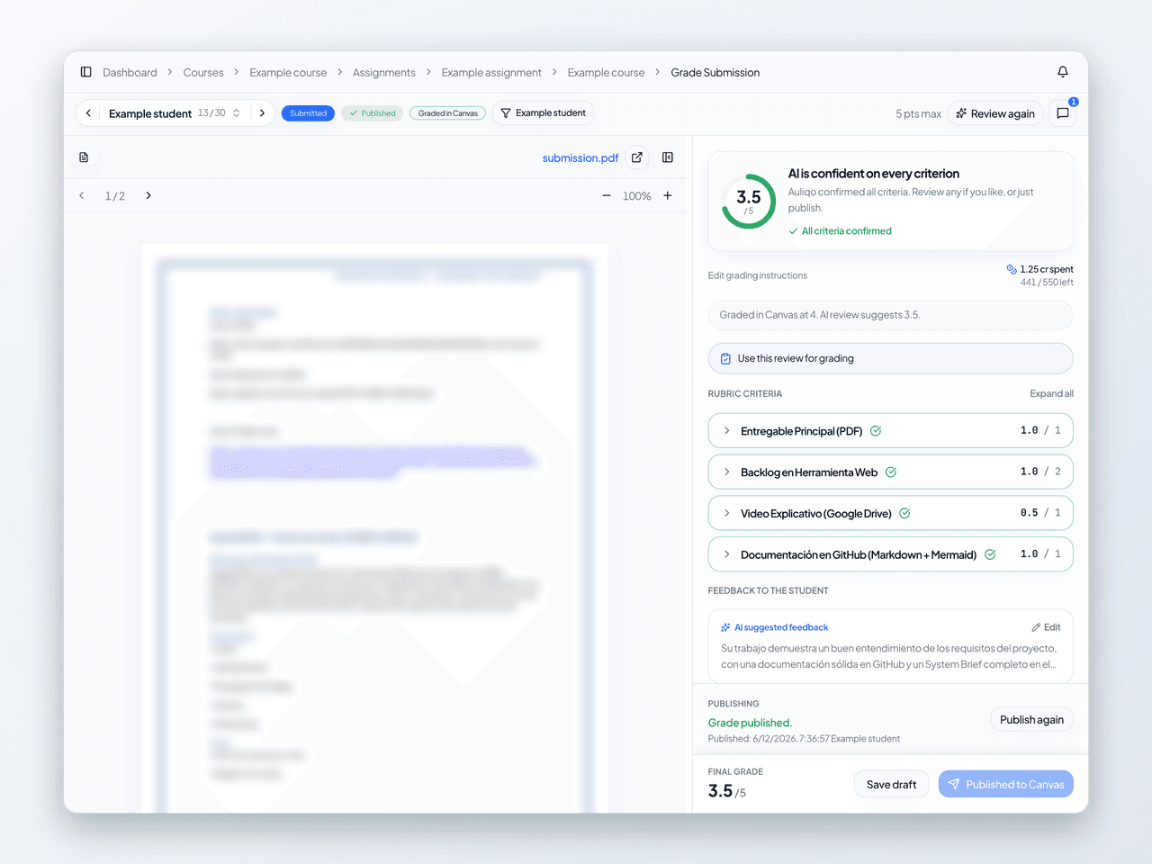Click Video Explicativo score 0.5 / 1

coord(1040,513)
